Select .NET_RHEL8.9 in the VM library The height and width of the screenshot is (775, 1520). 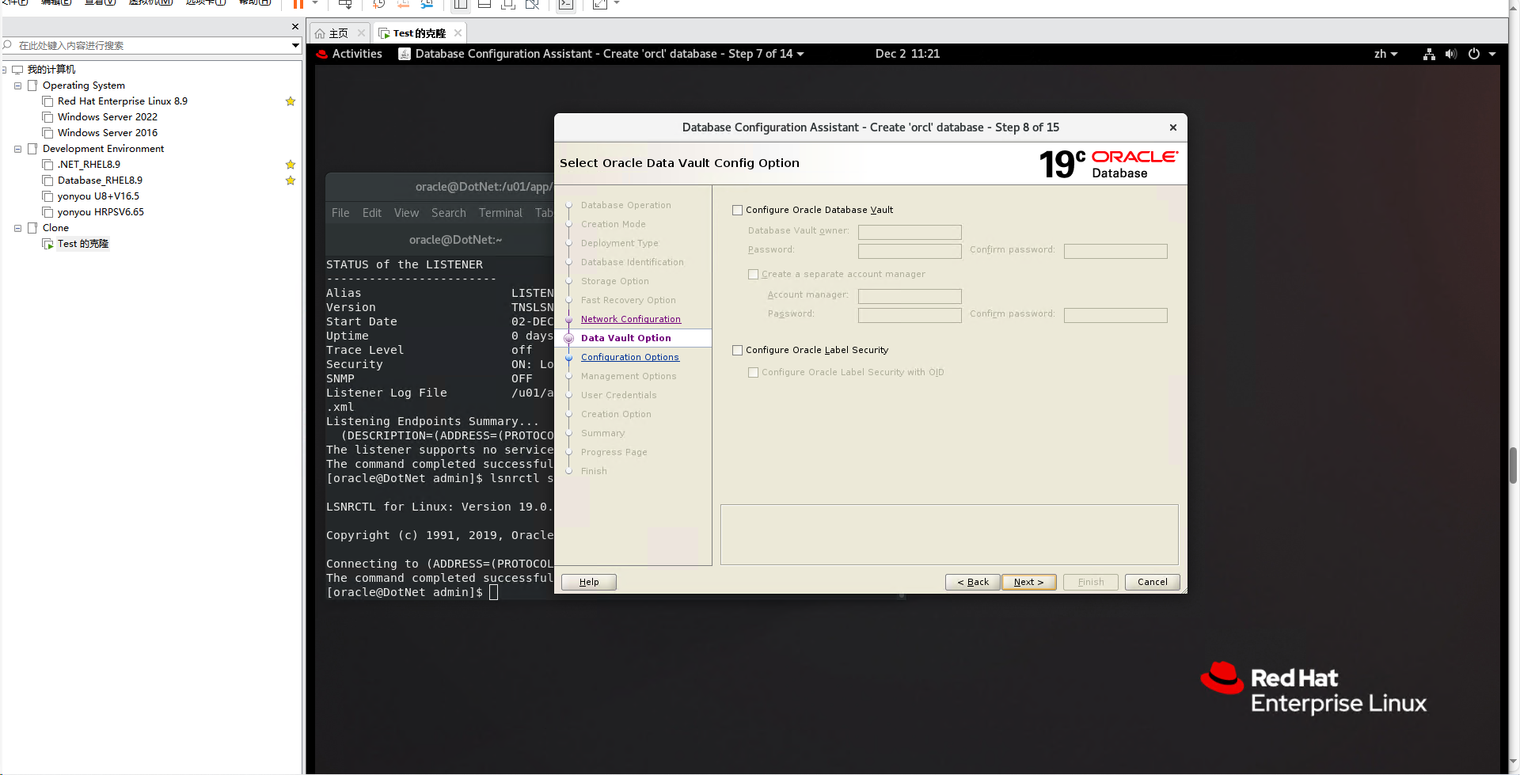[x=89, y=165]
